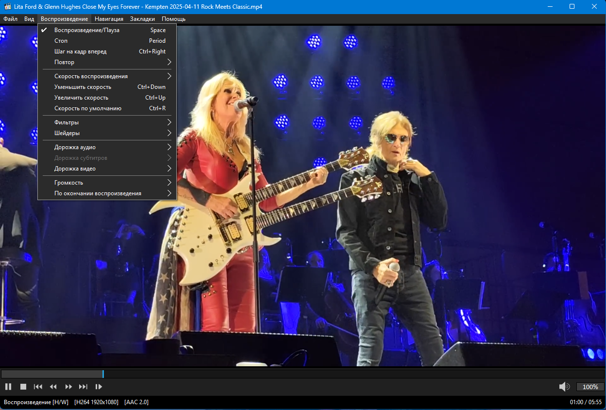Stop playback using the square stop button

pos(23,387)
